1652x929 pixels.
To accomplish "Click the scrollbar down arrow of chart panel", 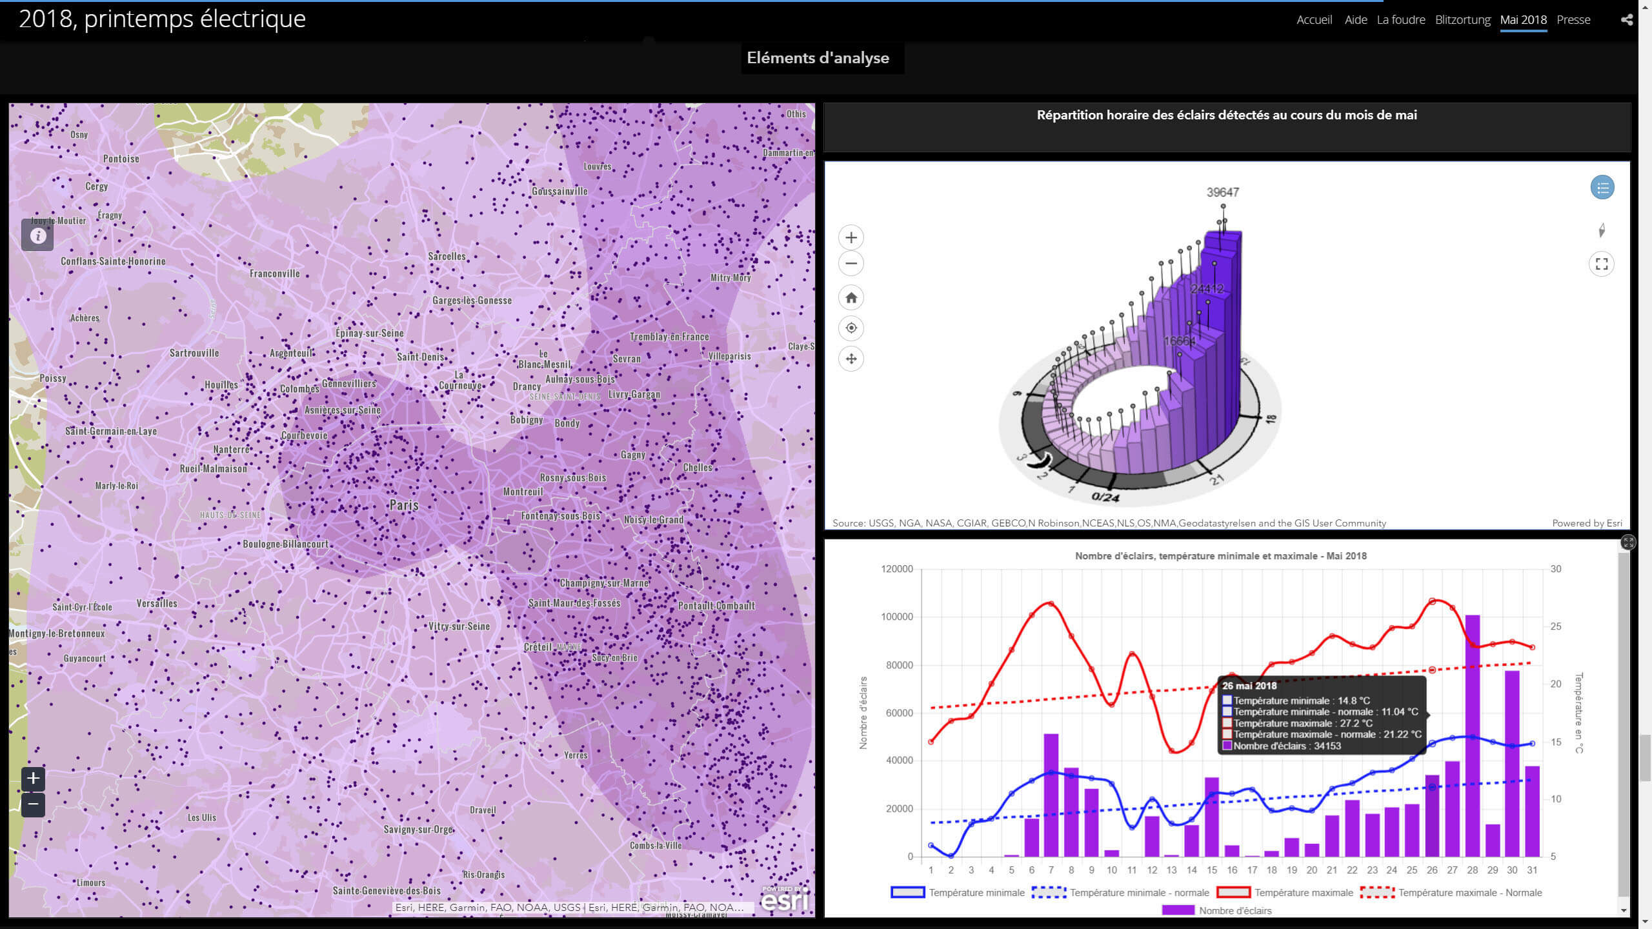I will click(1624, 911).
